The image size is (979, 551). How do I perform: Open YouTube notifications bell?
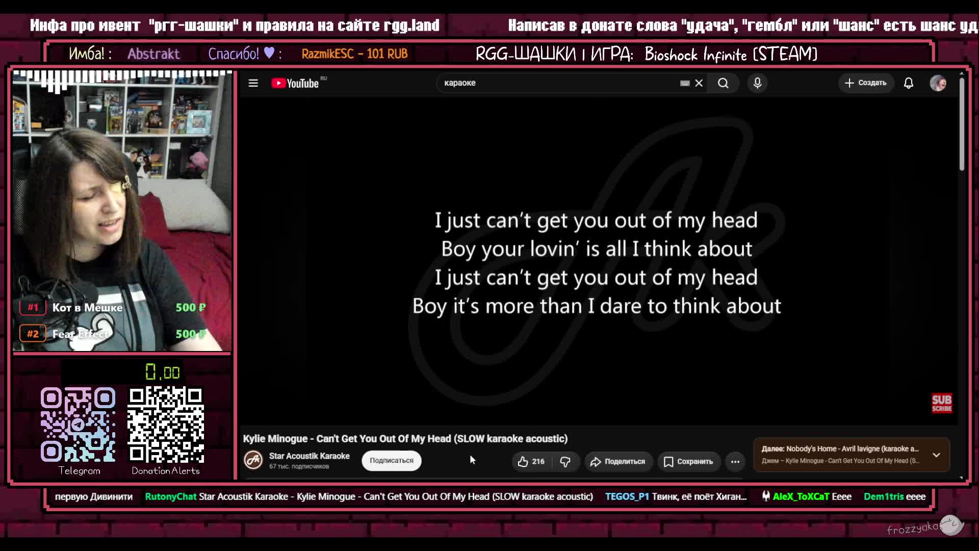click(x=909, y=83)
